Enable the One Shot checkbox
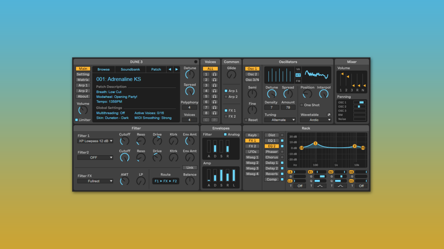The image size is (444, 249). (x=302, y=105)
